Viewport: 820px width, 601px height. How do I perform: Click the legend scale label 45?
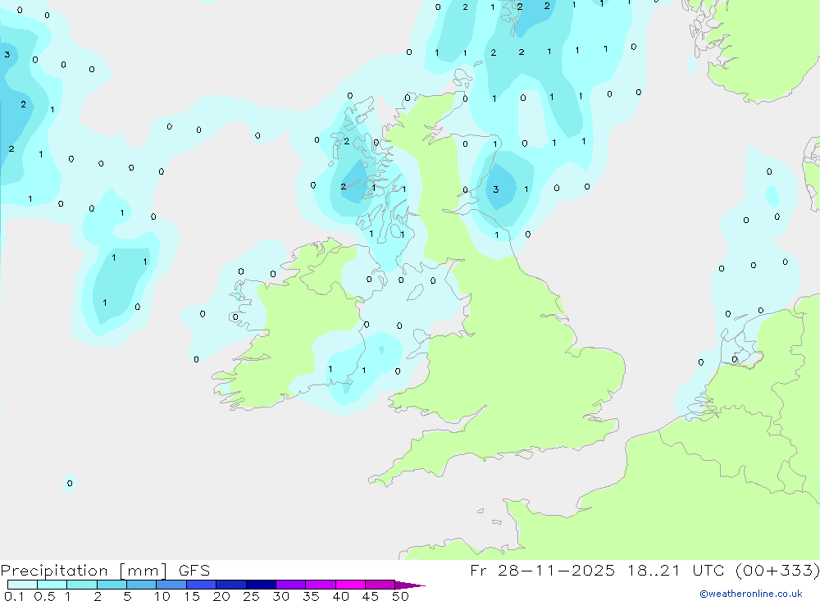(371, 596)
